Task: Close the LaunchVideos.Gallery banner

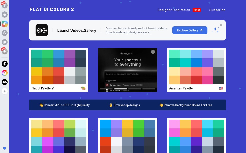Action: pos(221,25)
